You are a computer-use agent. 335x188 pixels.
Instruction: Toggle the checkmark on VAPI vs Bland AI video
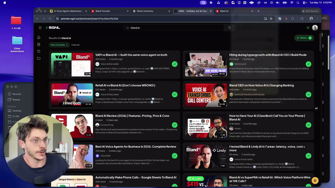(175, 64)
